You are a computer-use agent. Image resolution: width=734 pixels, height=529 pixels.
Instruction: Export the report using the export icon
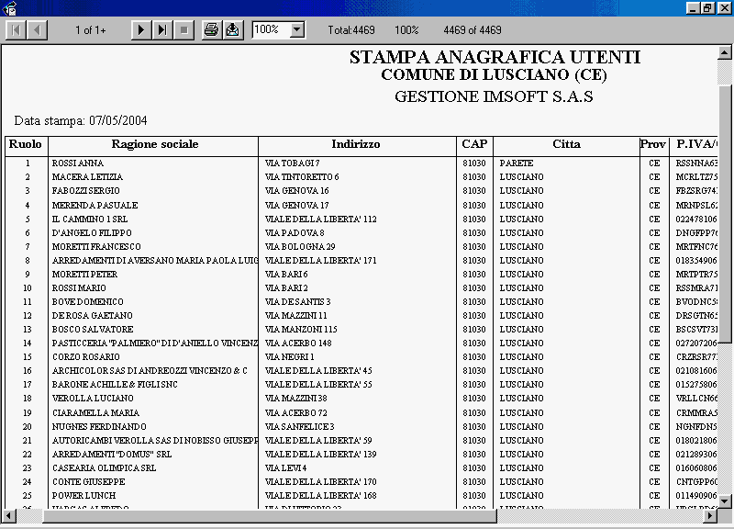tap(233, 30)
